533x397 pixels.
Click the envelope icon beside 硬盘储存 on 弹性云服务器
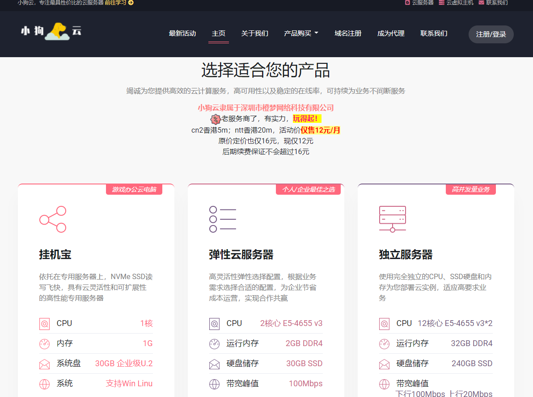point(214,364)
